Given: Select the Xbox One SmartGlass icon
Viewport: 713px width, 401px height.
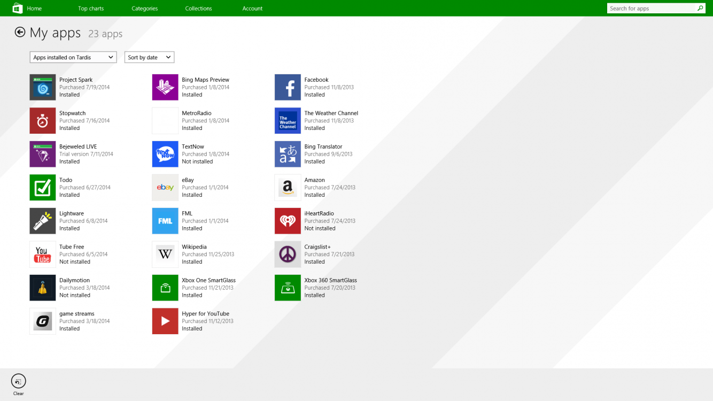Looking at the screenshot, I should coord(165,288).
